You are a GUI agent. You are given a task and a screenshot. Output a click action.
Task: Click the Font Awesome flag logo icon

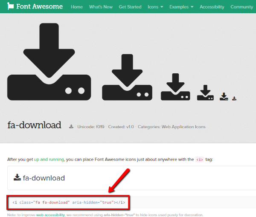(x=11, y=7)
